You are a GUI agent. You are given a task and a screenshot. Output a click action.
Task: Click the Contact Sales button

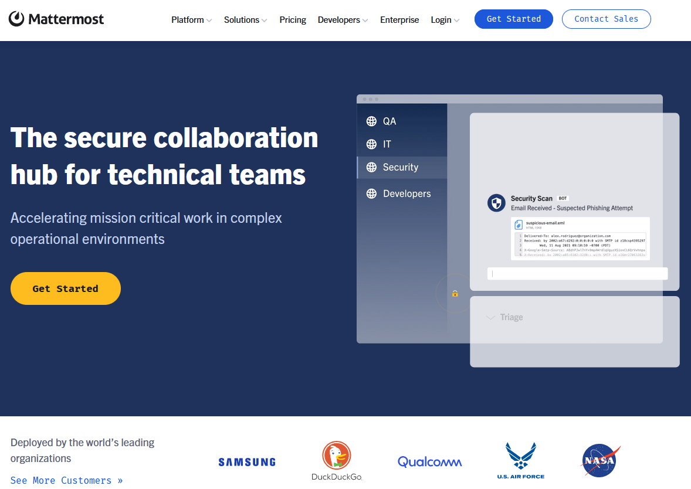607,19
